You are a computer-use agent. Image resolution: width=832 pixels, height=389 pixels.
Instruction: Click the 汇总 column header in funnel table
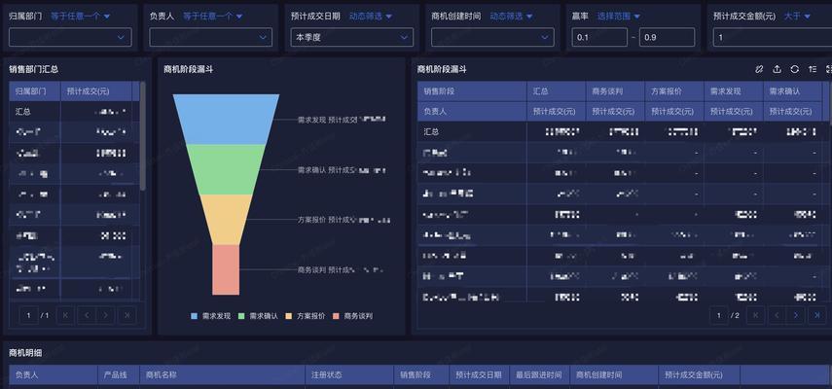556,91
